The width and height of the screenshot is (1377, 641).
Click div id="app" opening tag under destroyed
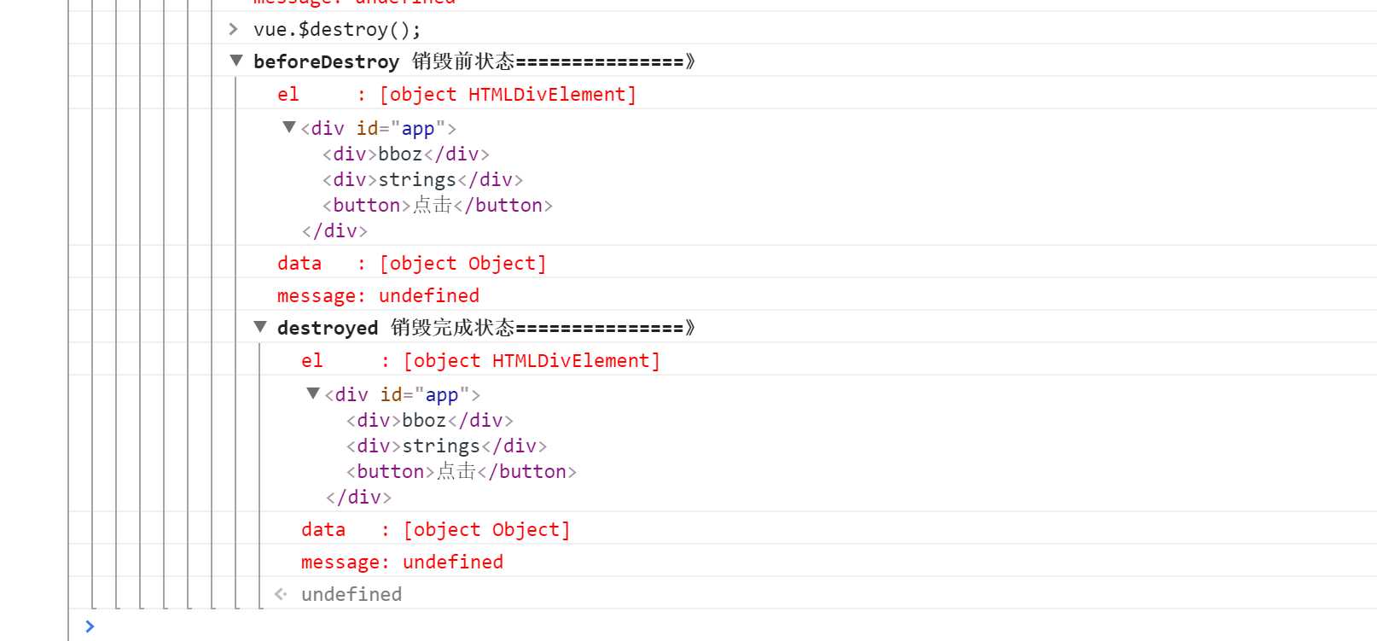coord(402,394)
